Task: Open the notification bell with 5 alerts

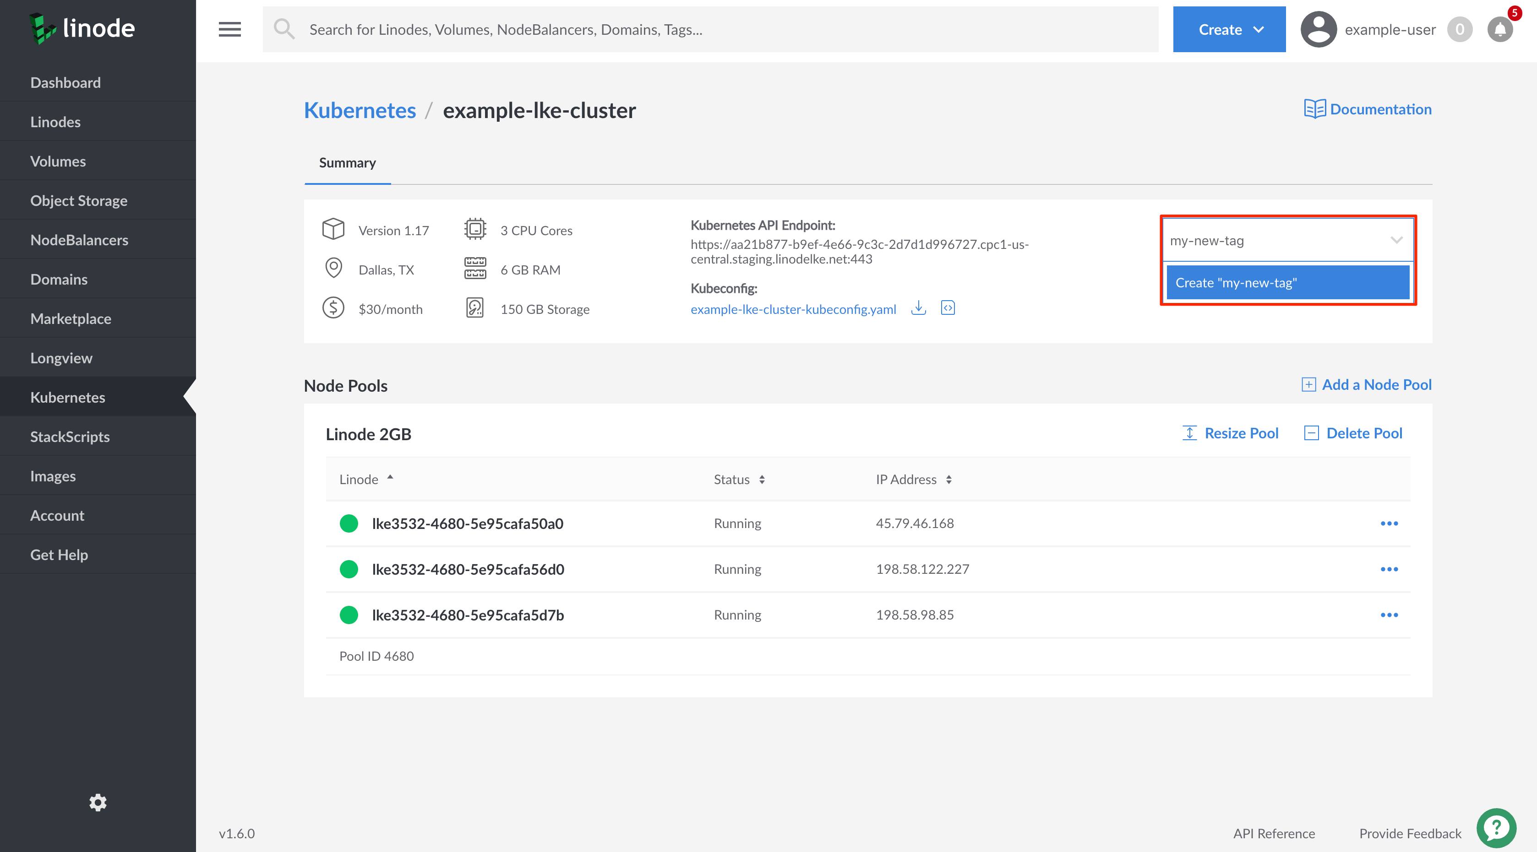Action: pyautogui.click(x=1499, y=29)
